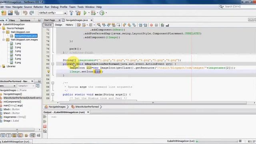Switch to Design view
Screen dimensions: 256x144
click(58, 25)
